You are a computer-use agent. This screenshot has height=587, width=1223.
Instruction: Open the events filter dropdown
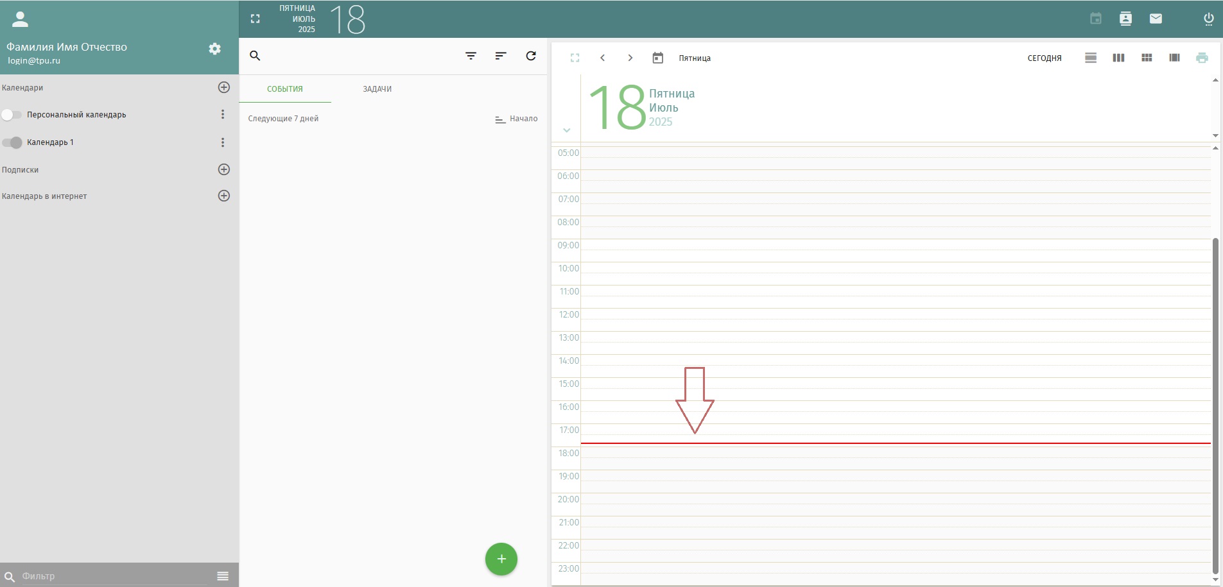471,56
